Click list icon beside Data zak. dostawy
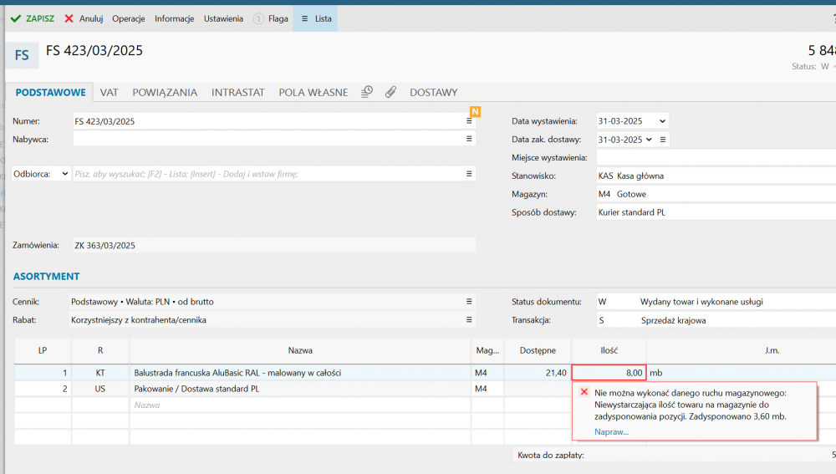836x474 pixels. click(662, 140)
